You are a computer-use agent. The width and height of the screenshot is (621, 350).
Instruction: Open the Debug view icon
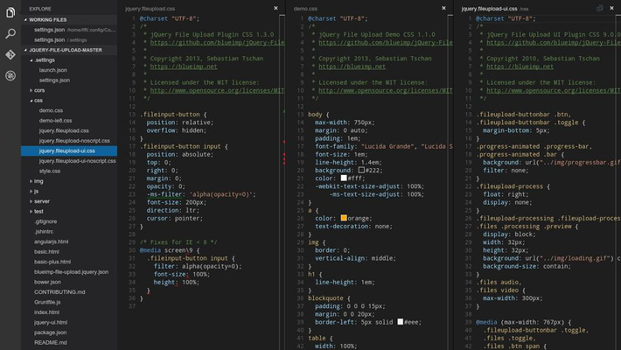click(x=10, y=75)
